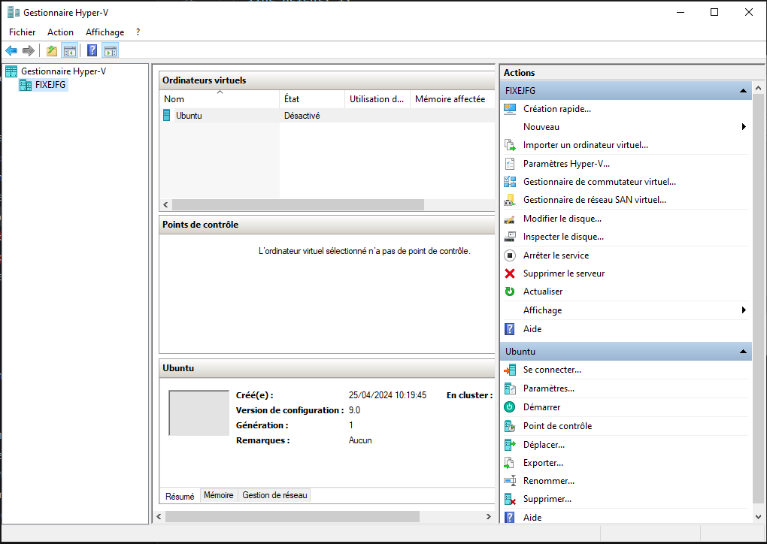The height and width of the screenshot is (544, 767).
Task: Click Modifier le disque... action
Action: point(562,219)
